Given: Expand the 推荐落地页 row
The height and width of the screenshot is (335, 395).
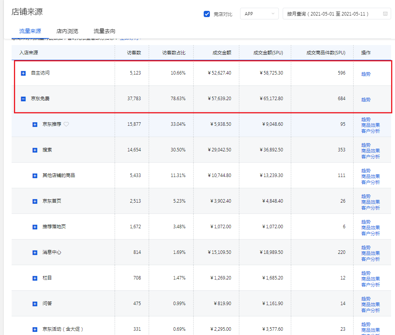Looking at the screenshot, I should coord(35,227).
